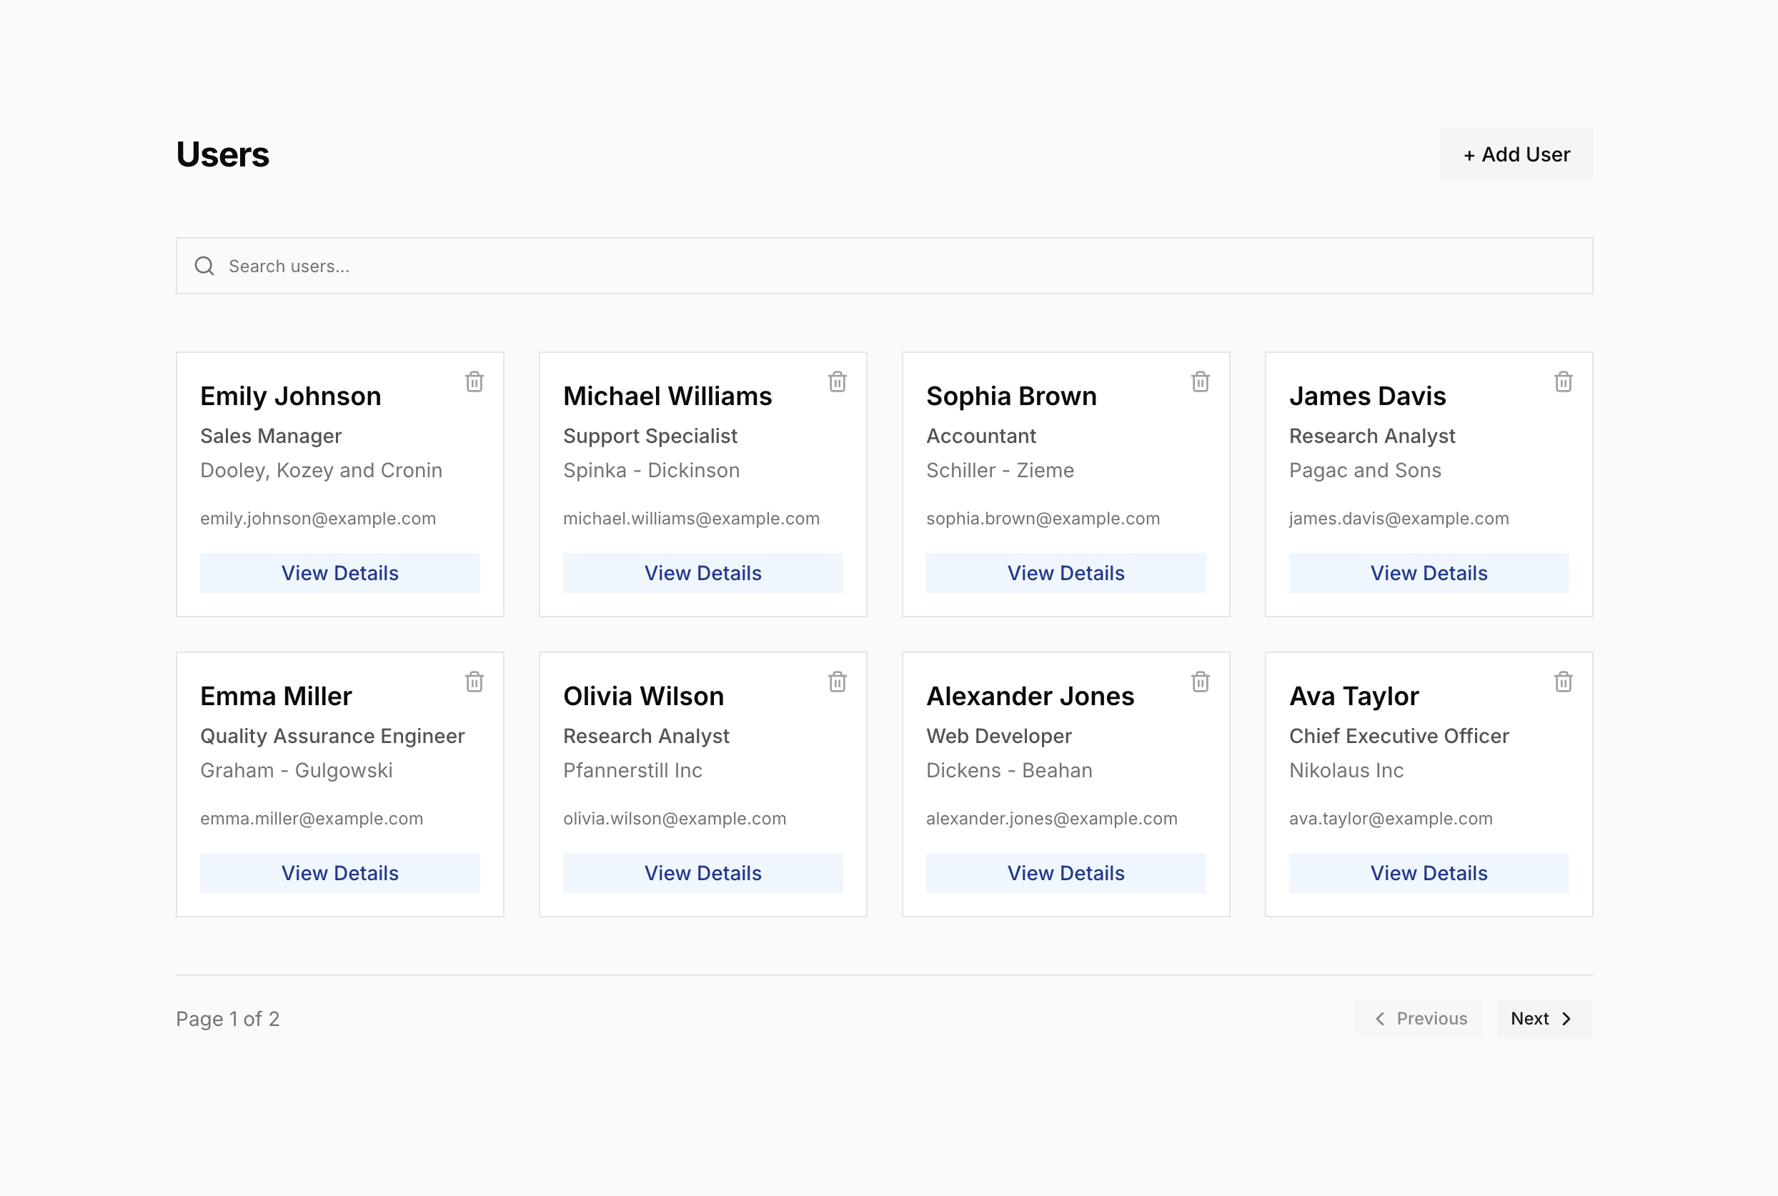The image size is (1778, 1196).
Task: View details for Sophia Brown
Action: [x=1066, y=573]
